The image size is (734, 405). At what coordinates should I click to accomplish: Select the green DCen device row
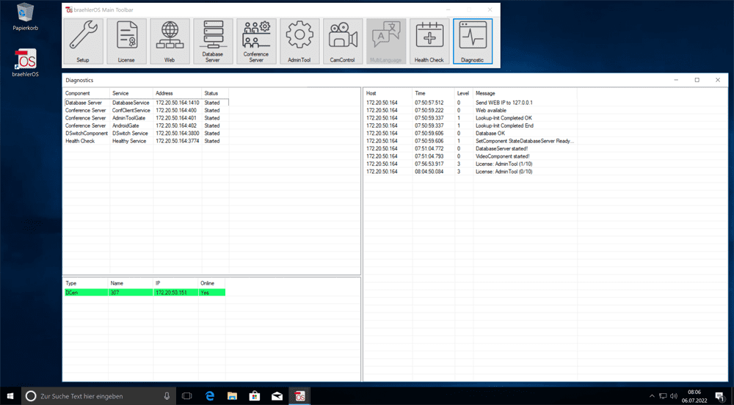tap(145, 292)
